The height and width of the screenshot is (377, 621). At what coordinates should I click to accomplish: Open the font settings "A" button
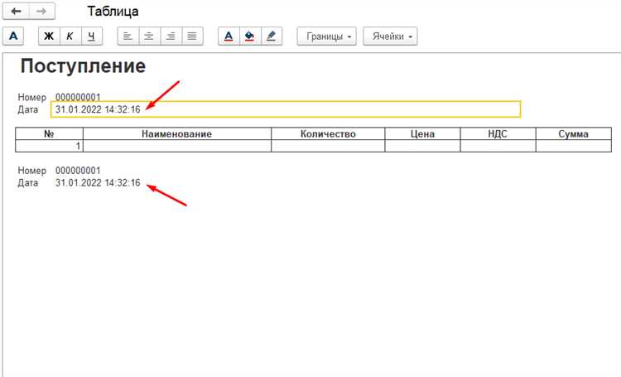point(13,36)
